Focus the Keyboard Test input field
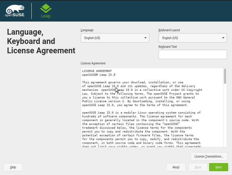 (193, 54)
